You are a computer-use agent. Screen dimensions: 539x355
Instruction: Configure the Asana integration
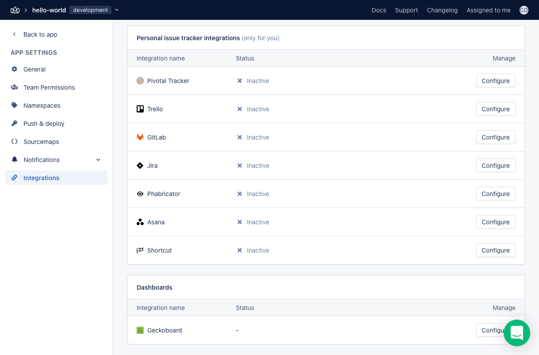496,222
